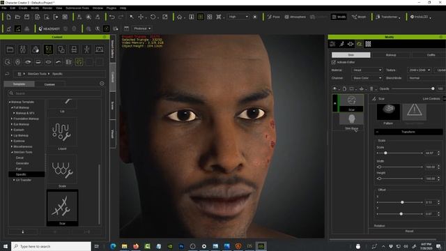Open the running figure Motion tab in Modify
446x251 pixels.
coord(341,44)
